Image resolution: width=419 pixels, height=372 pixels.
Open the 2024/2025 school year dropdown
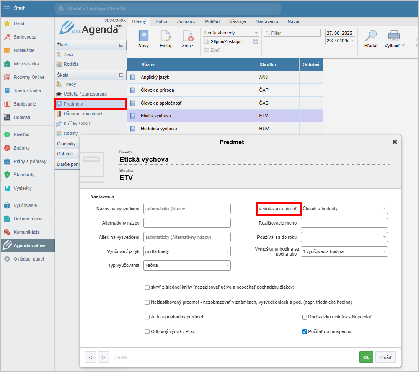coord(340,41)
